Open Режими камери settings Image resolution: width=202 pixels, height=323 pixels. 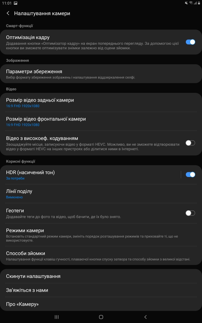pos(101,235)
